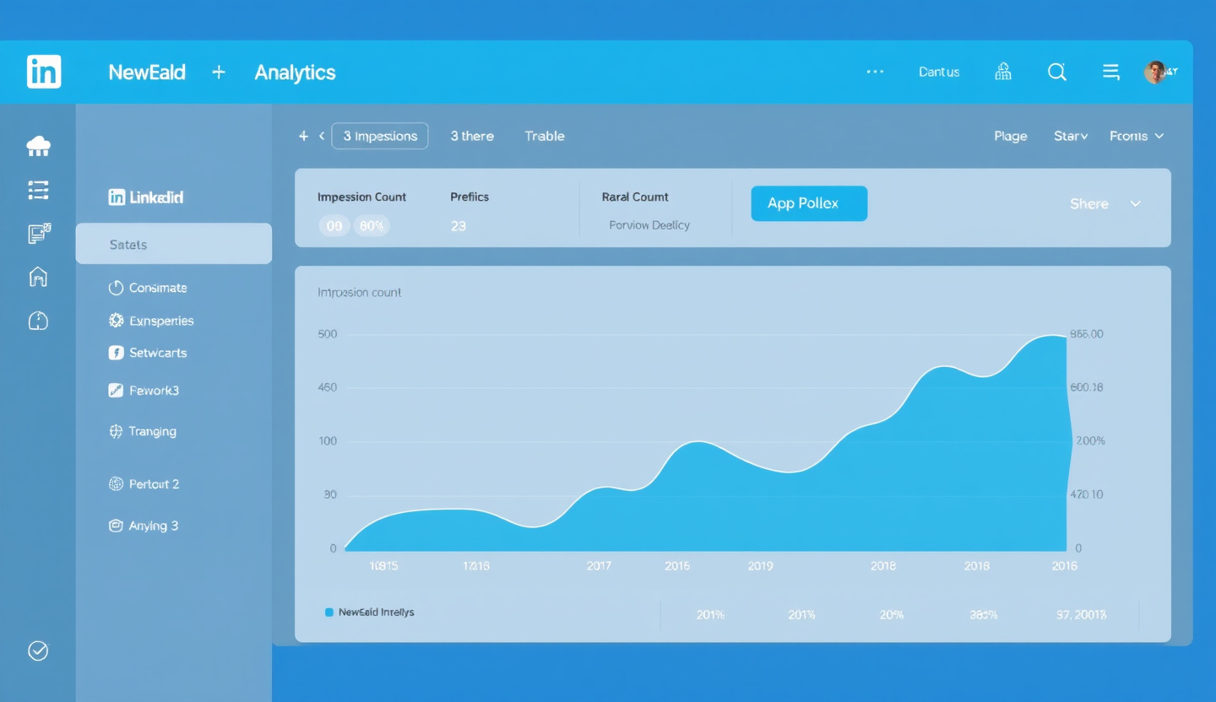
Task: Expand the Shere dropdown in the stats bar
Action: 1106,203
